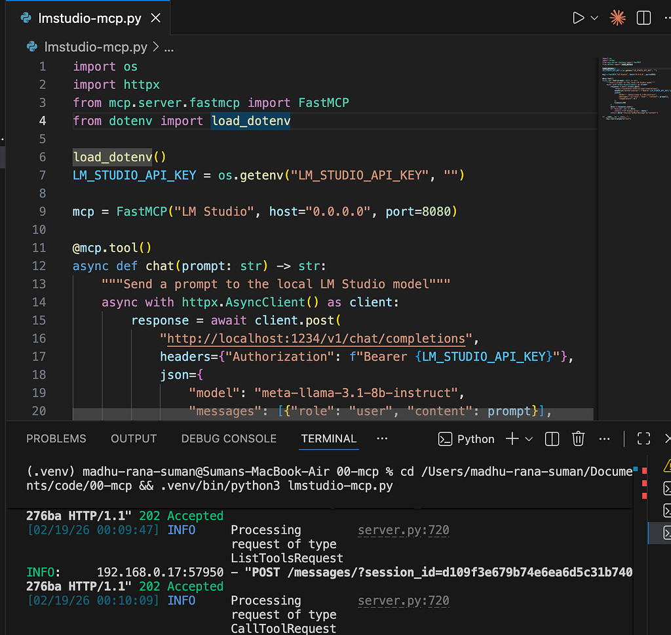The height and width of the screenshot is (635, 671).
Task: Click the 192.168.0.17:57950 address in the terminal
Action: [160, 572]
